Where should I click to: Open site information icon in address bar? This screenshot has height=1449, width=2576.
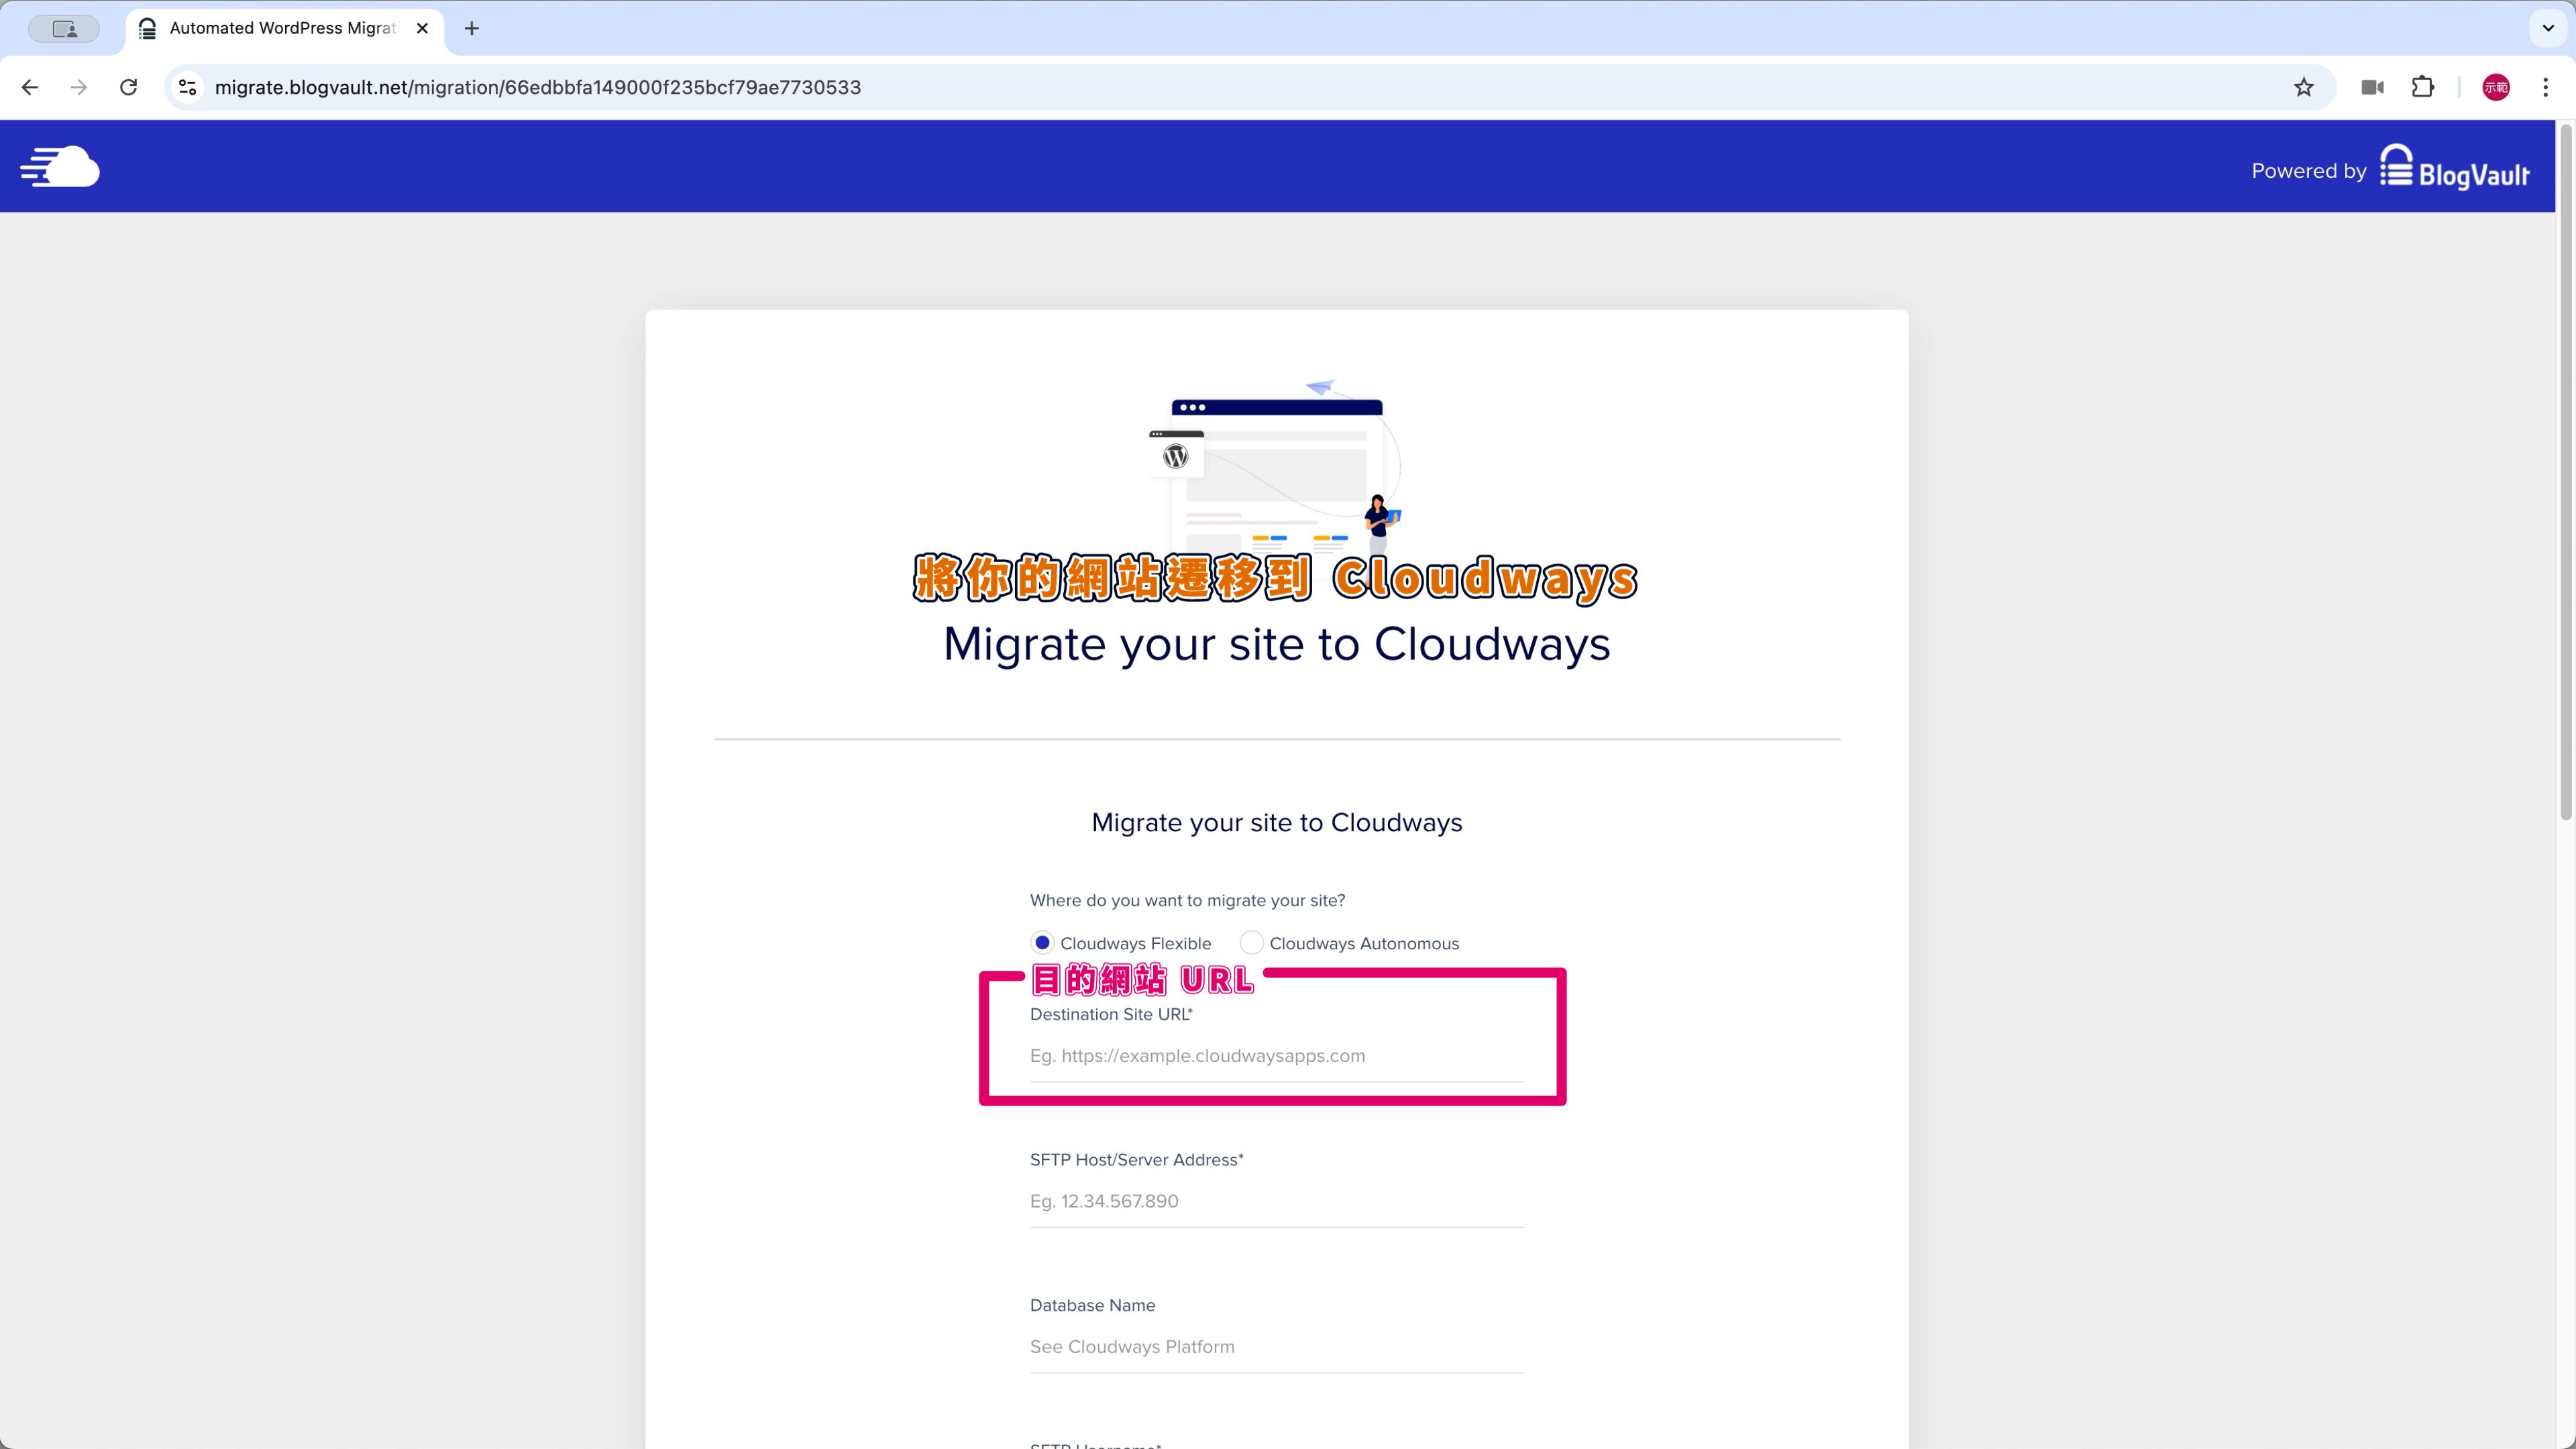tap(188, 87)
